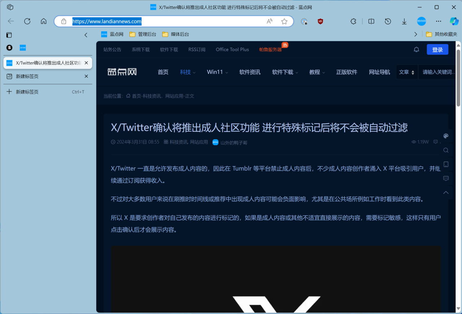The height and width of the screenshot is (314, 462).
Task: Open 帕鲁服务器 hot link
Action: tap(270, 50)
